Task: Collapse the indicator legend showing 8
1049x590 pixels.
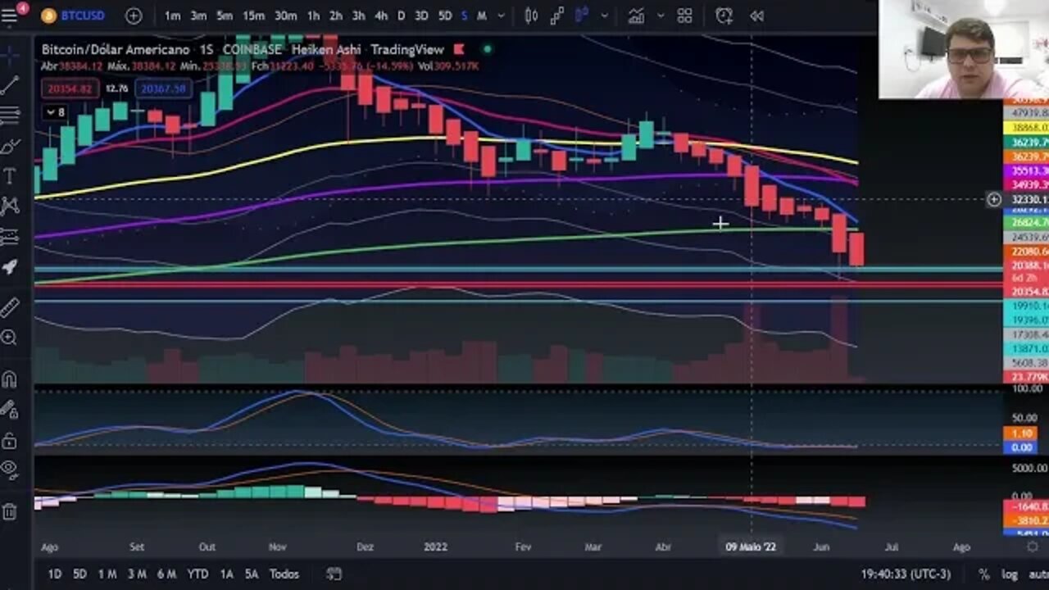Action: 55,112
